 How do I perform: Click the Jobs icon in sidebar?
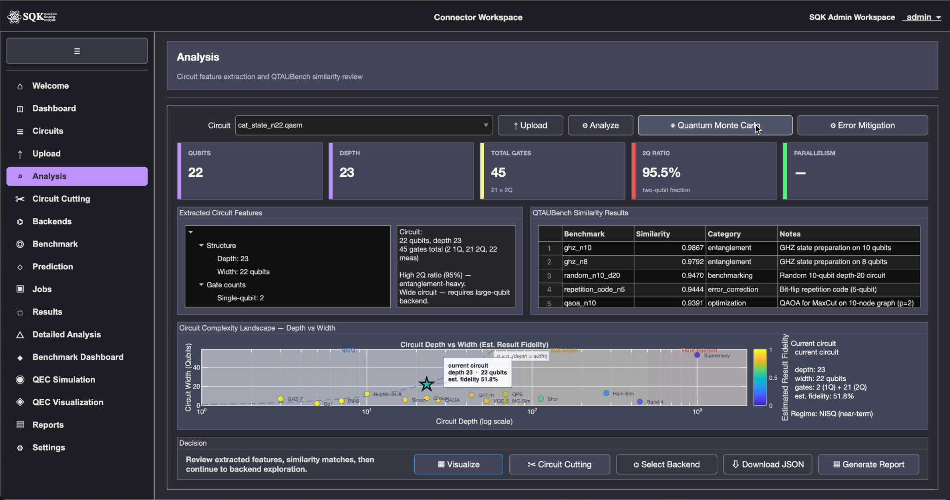20,289
